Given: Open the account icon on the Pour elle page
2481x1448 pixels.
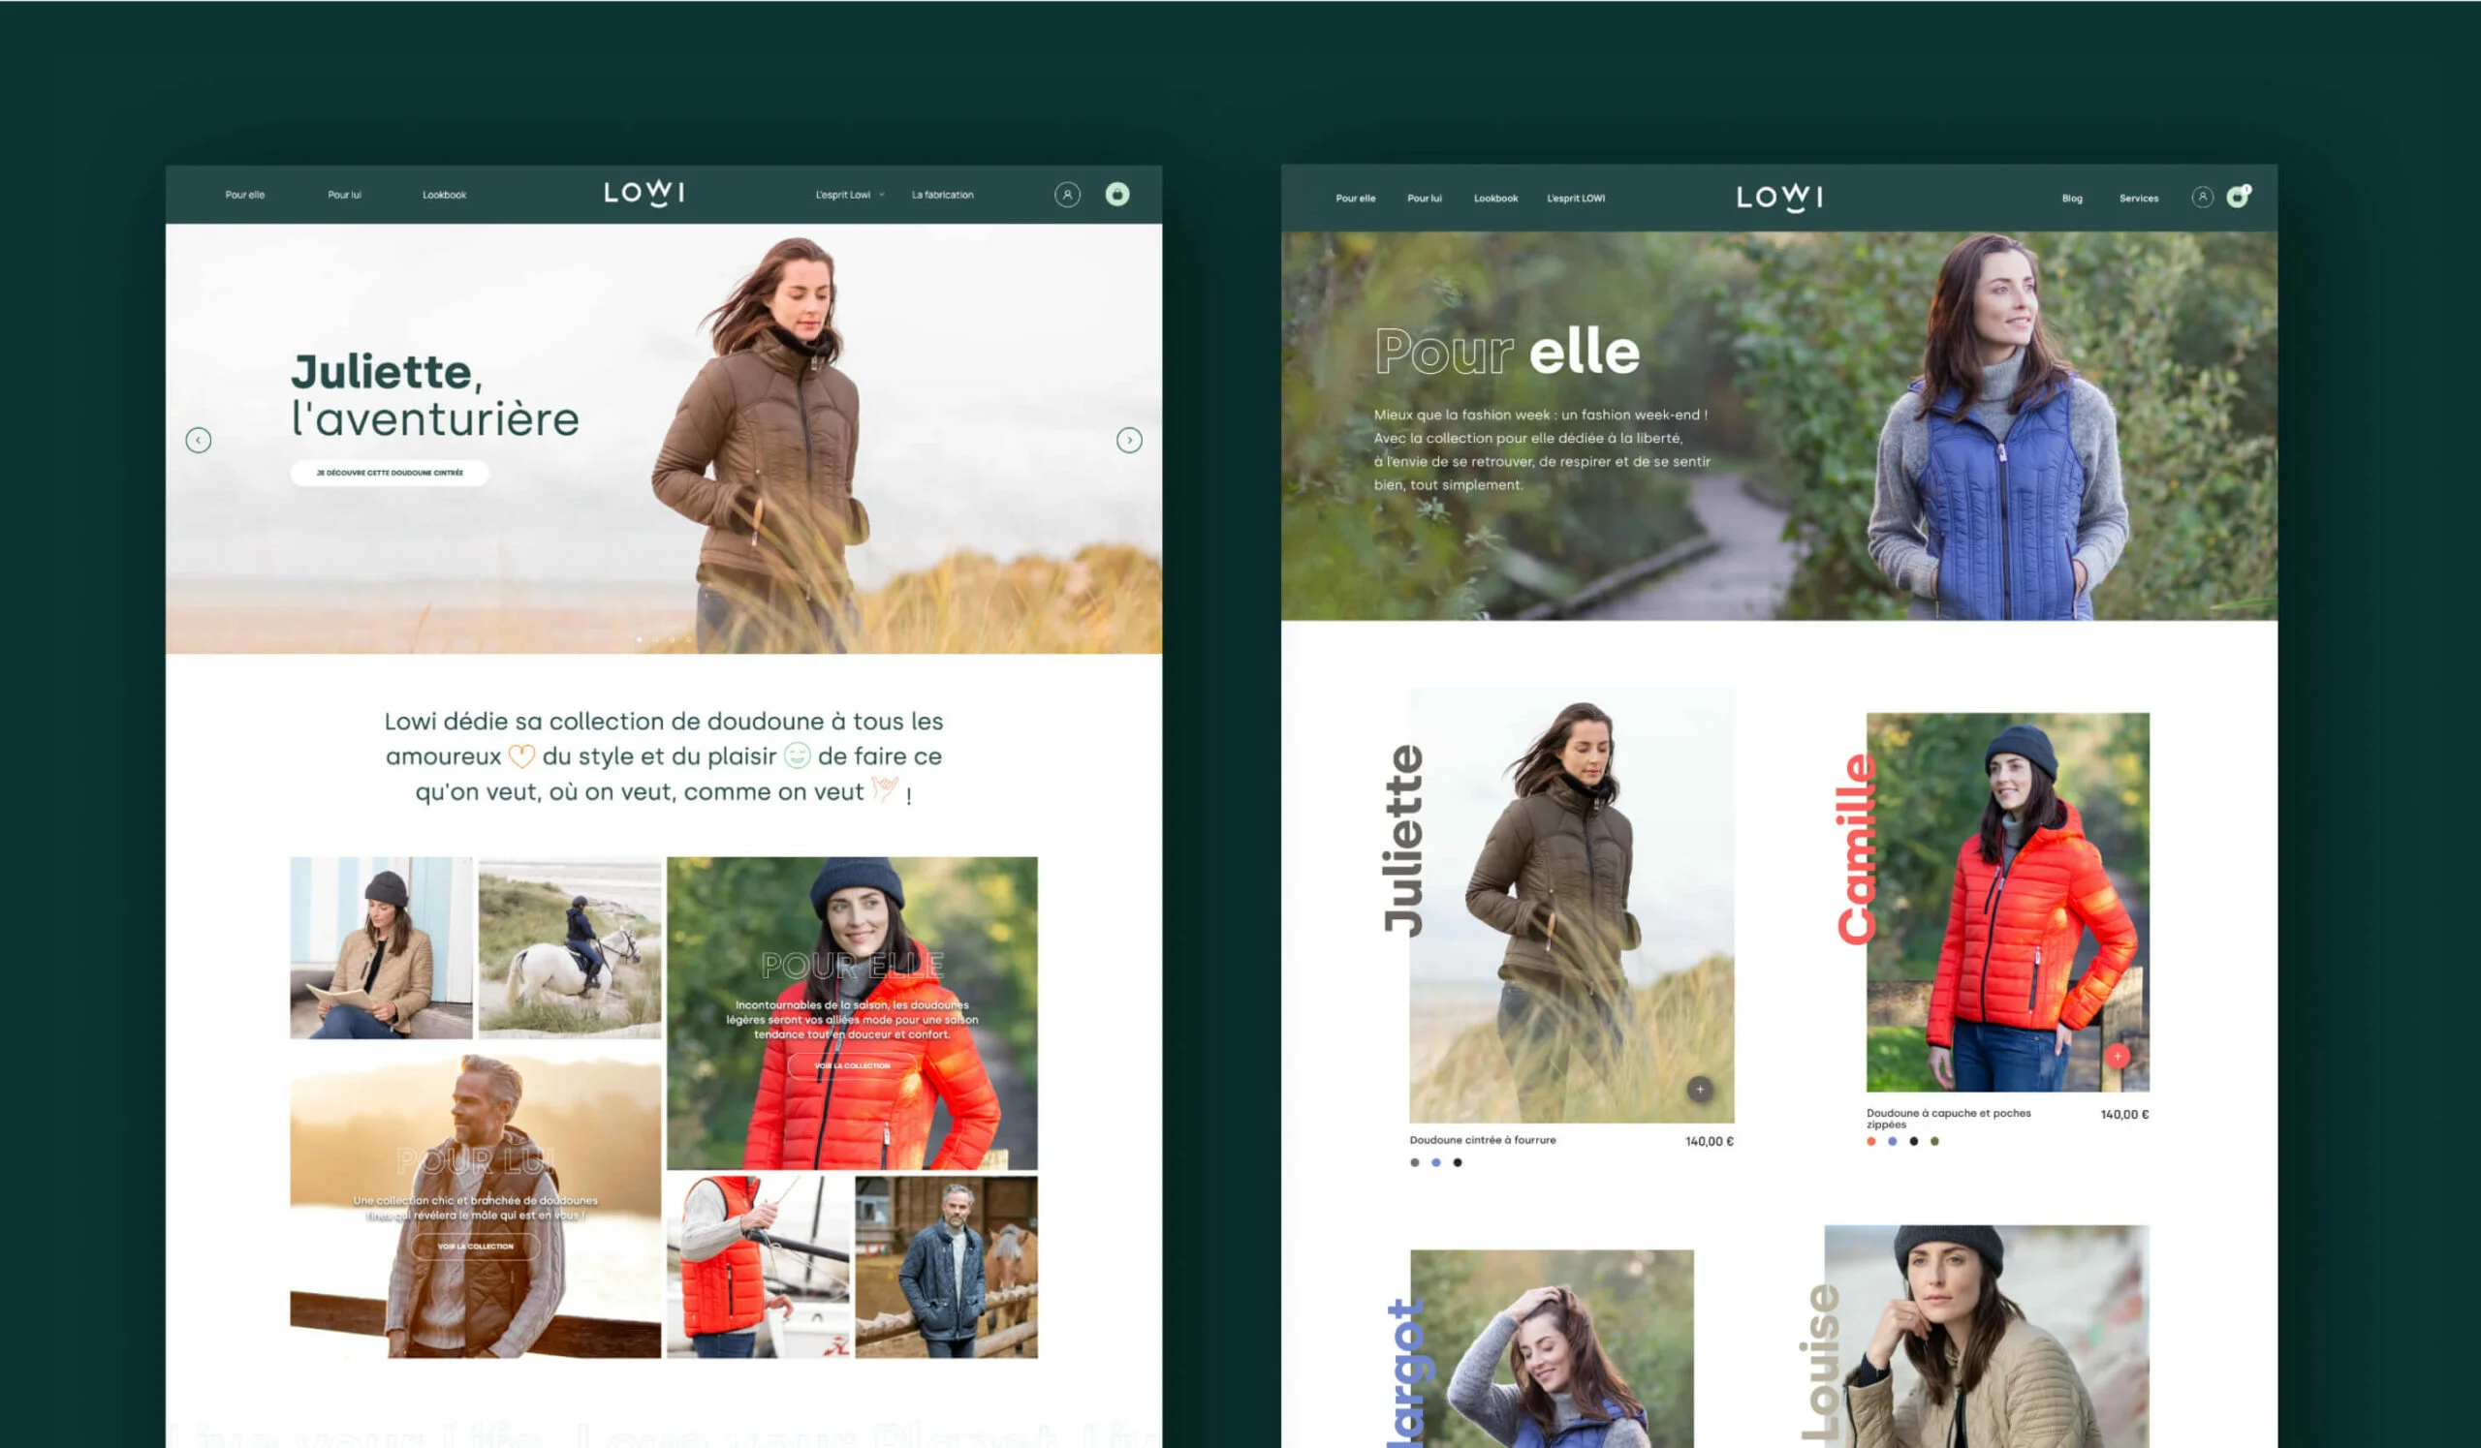Looking at the screenshot, I should click(x=2203, y=198).
